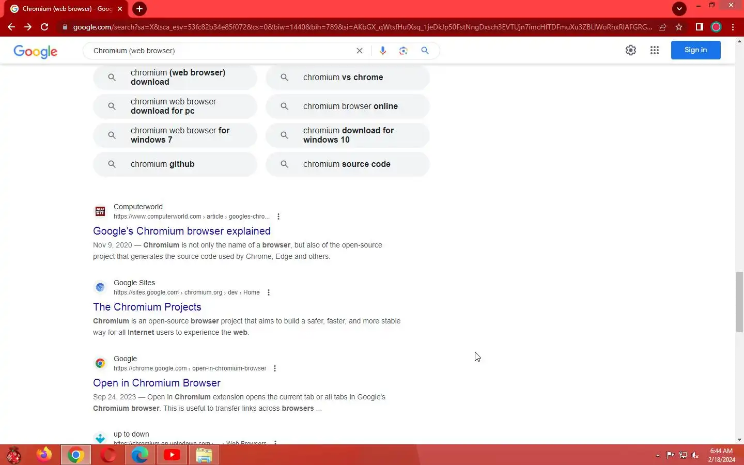This screenshot has height=465, width=744.
Task: Open Google quick settings gear
Action: point(631,50)
